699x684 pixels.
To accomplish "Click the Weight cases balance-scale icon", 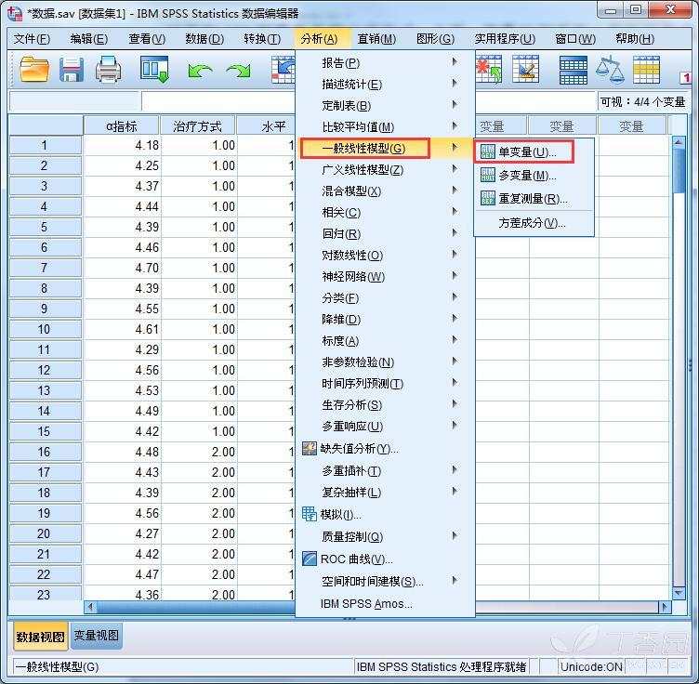I will click(x=610, y=69).
